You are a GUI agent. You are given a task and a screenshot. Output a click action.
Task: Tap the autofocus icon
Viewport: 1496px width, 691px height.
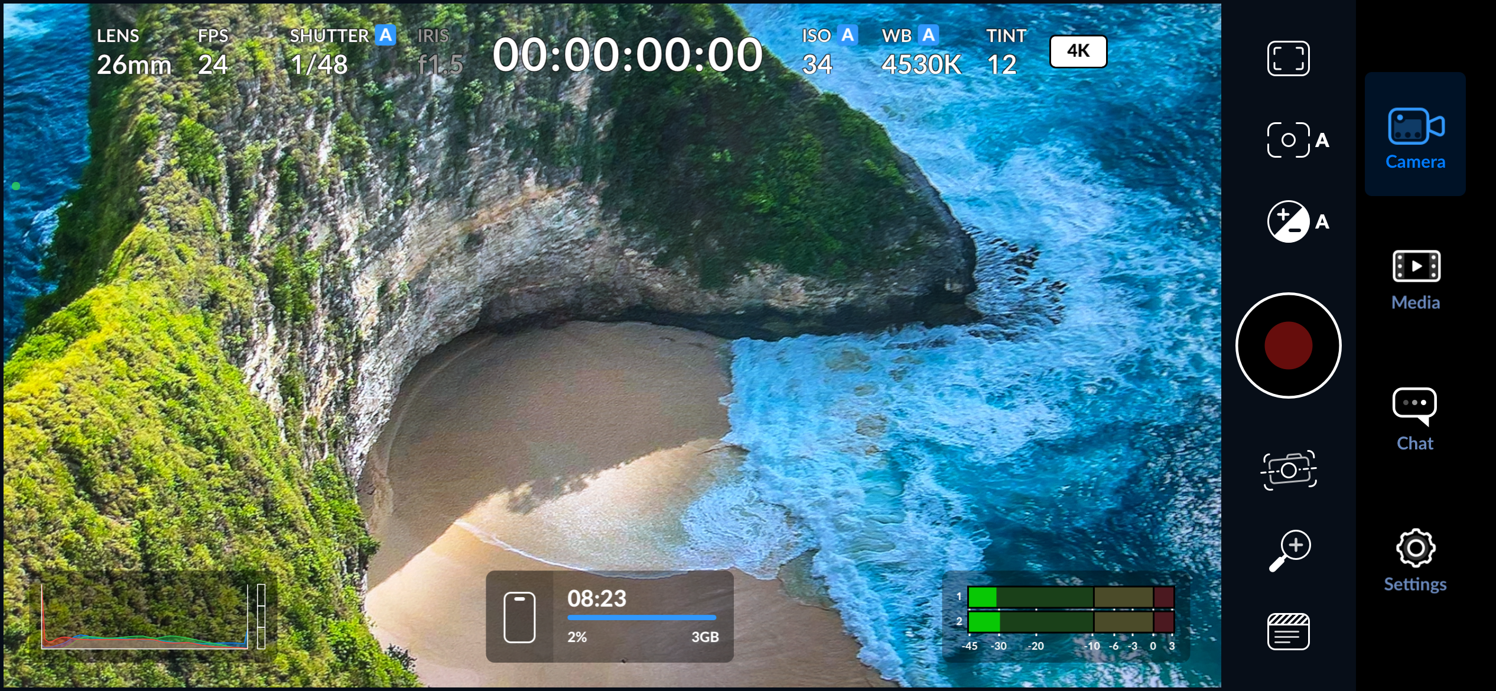pos(1289,139)
